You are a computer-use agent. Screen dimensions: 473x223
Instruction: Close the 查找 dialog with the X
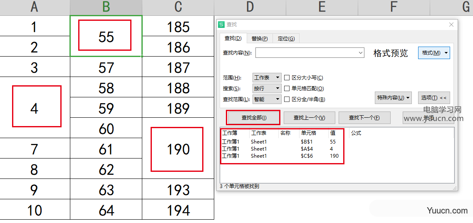click(451, 25)
